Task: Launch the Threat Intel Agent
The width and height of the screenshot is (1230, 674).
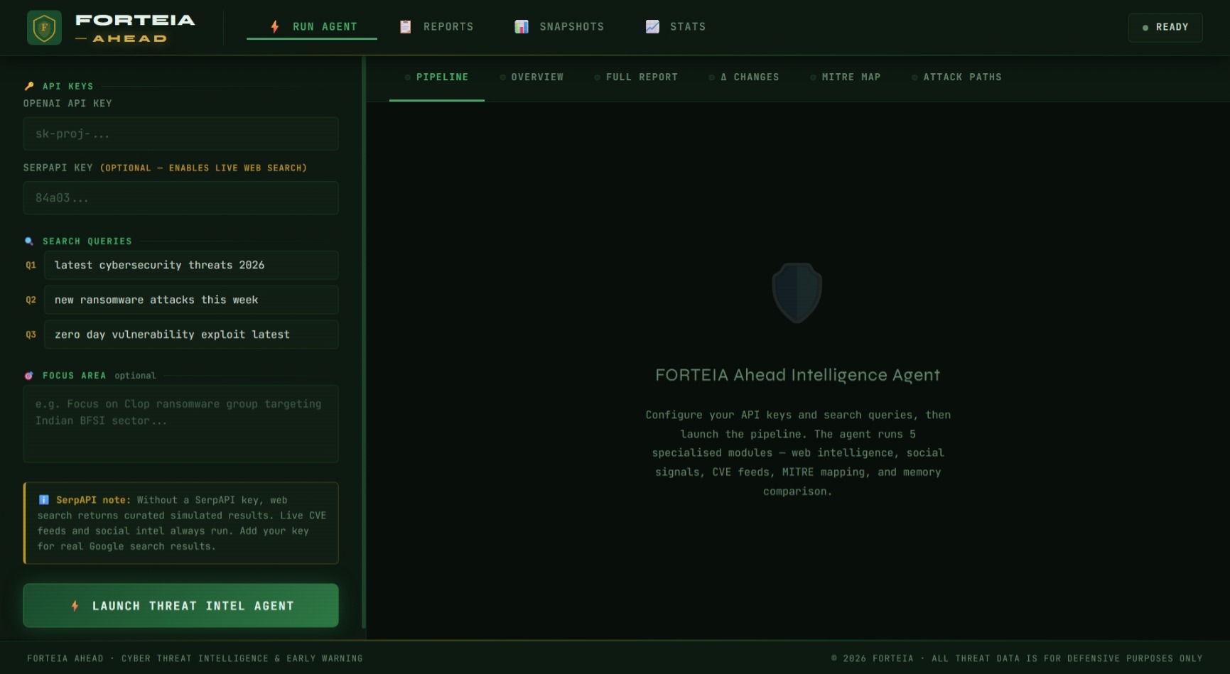Action: coord(180,606)
